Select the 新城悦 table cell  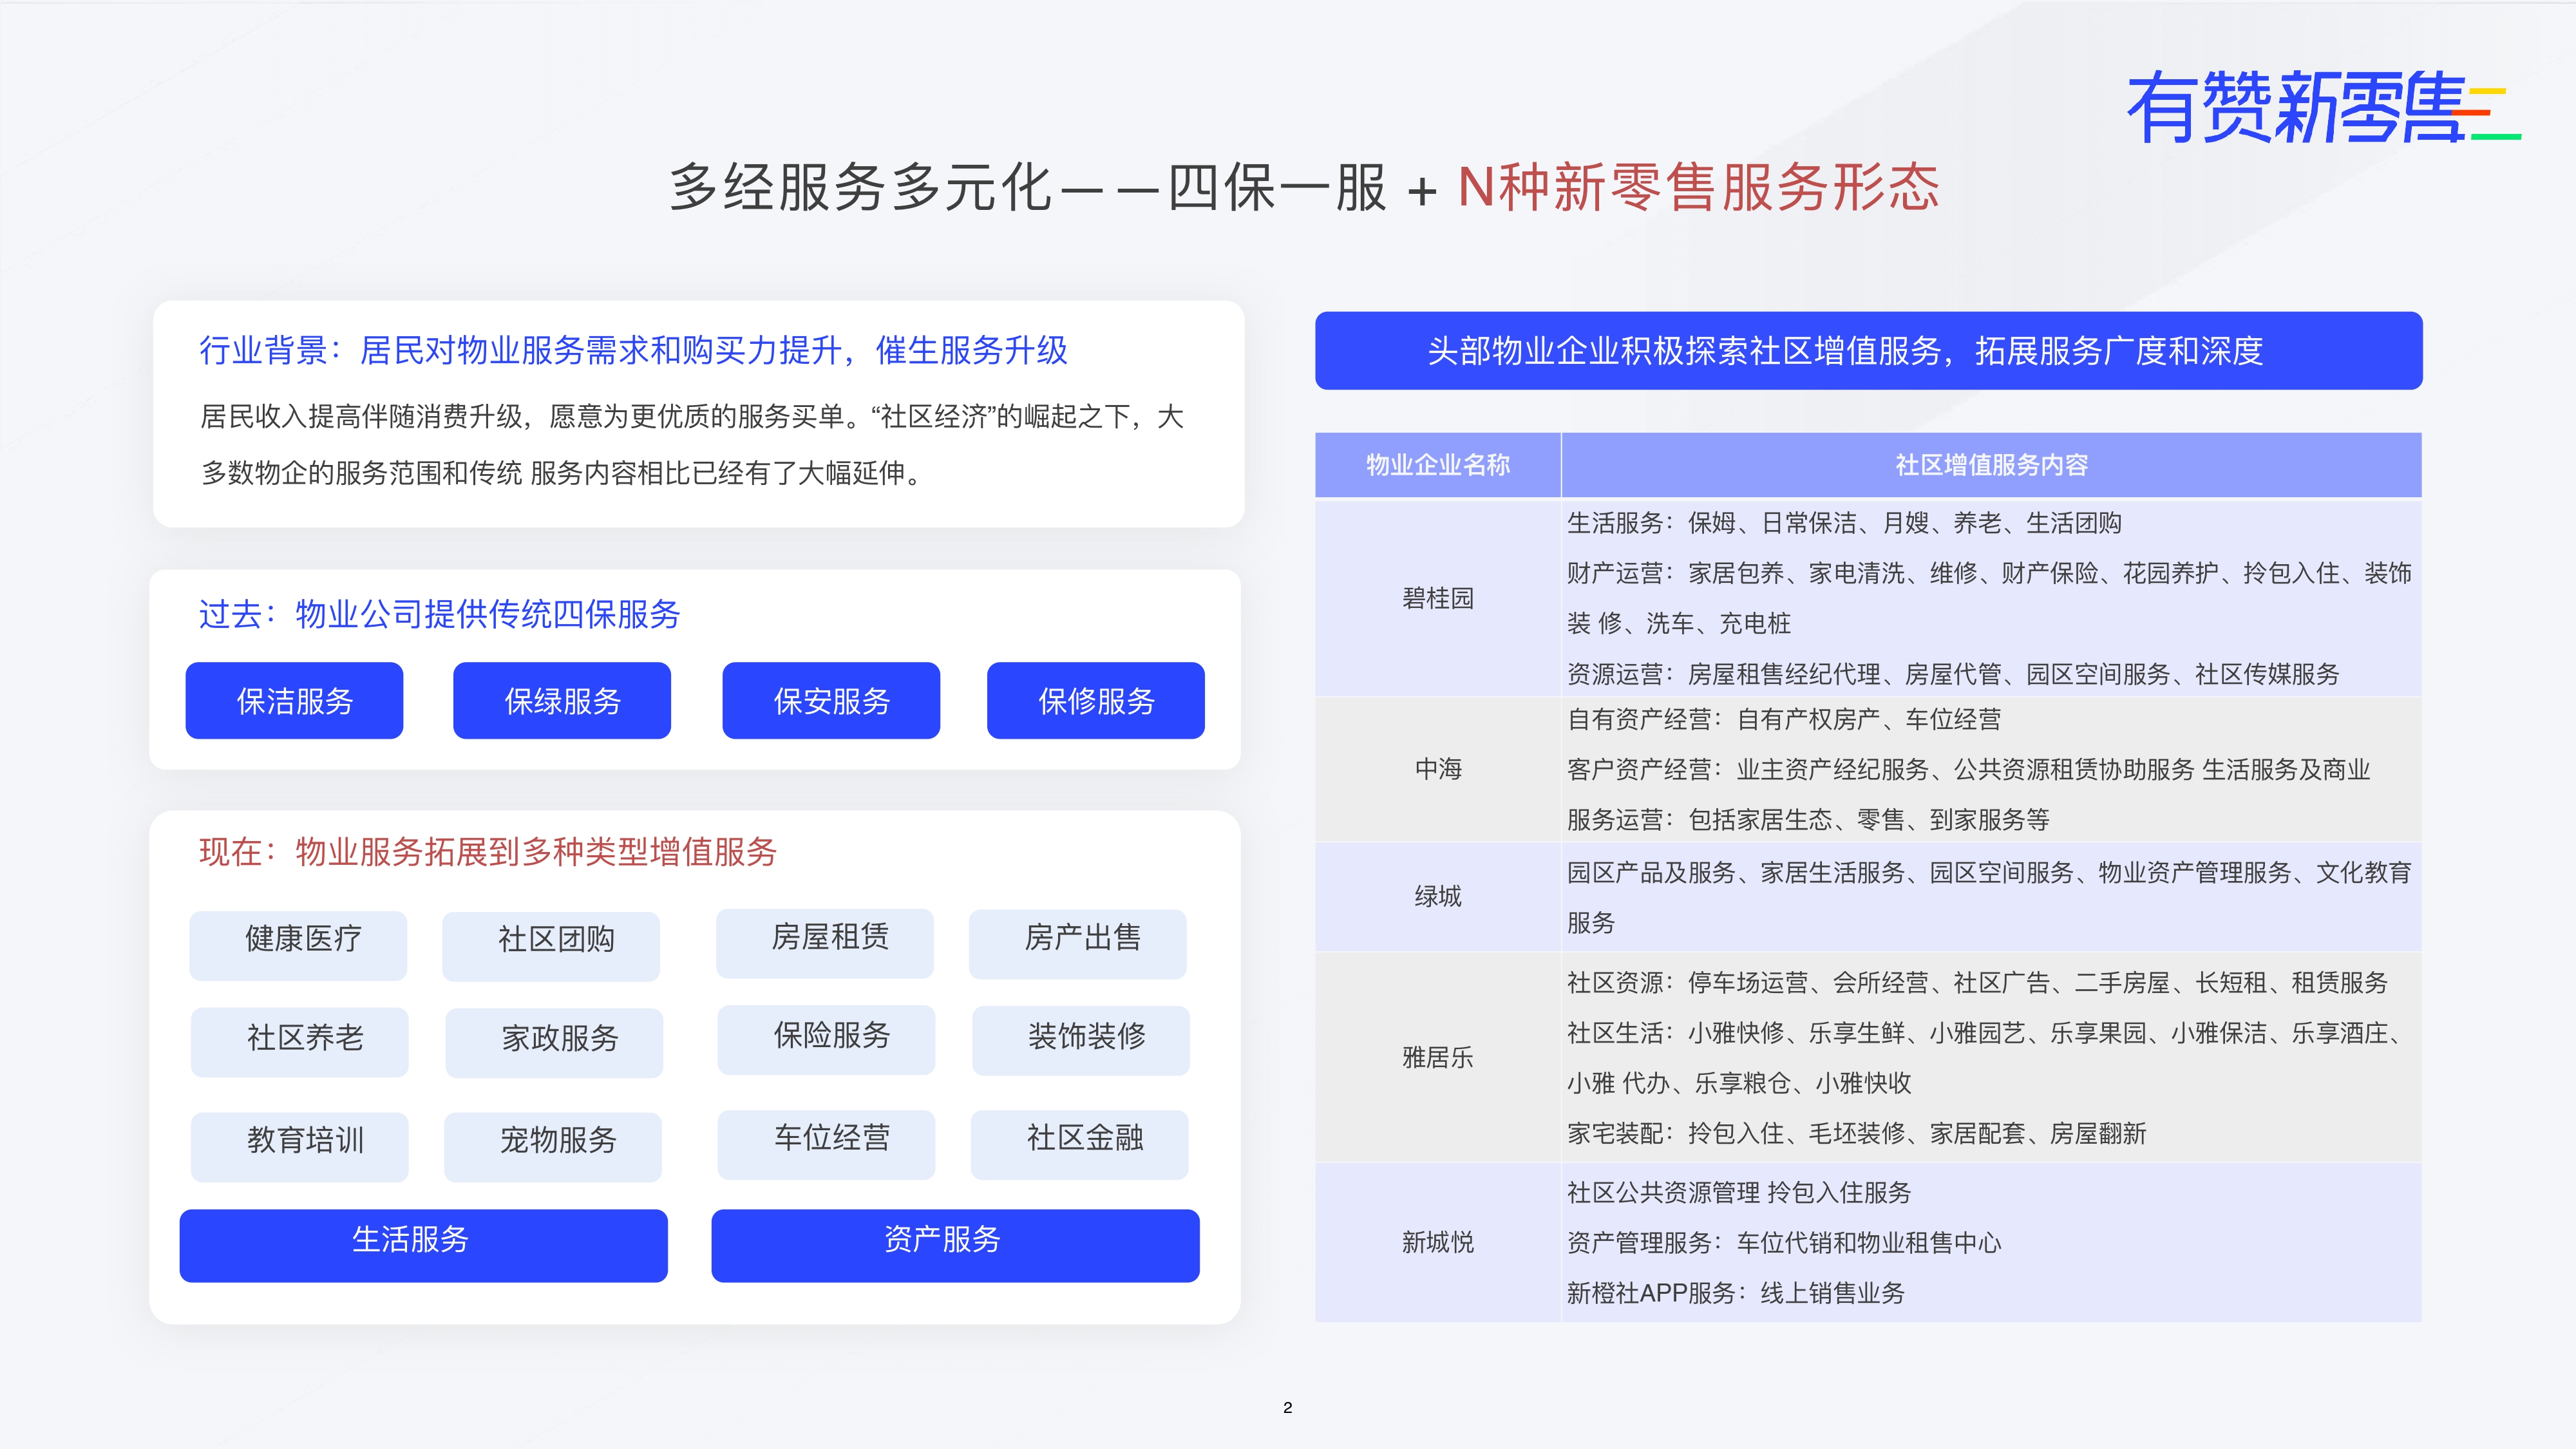click(1438, 1242)
